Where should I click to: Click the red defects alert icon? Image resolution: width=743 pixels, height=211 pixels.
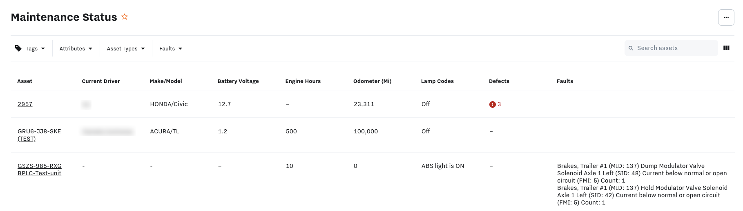pyautogui.click(x=493, y=104)
